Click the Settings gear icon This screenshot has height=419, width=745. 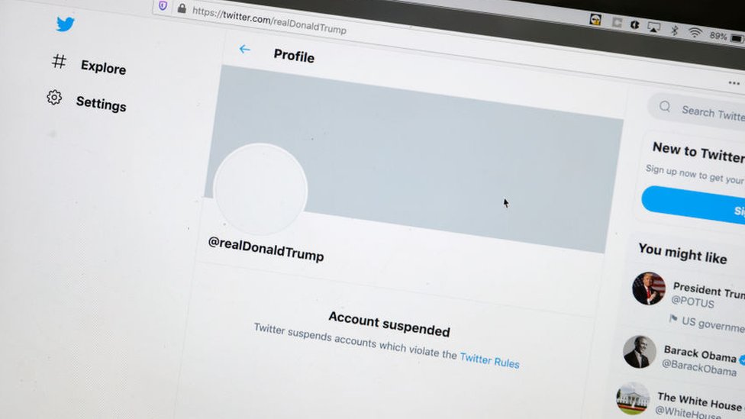[x=54, y=98]
